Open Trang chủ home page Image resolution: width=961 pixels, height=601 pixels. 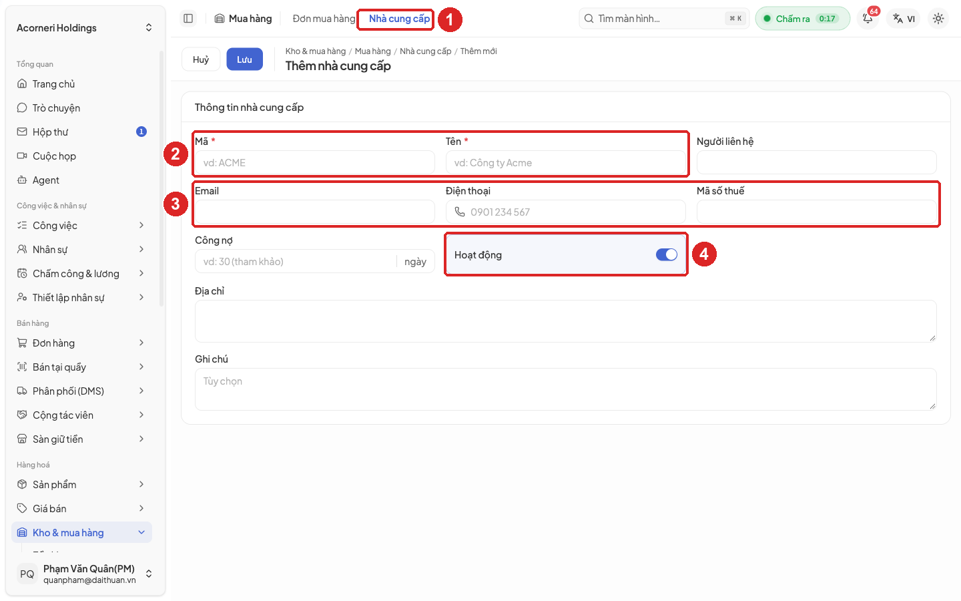[x=81, y=84]
